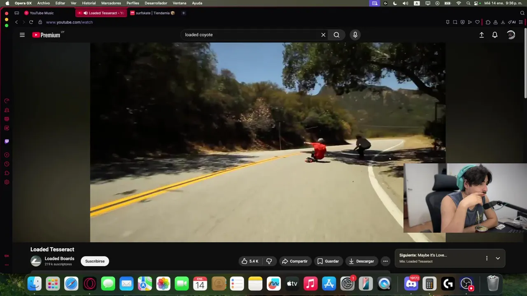The width and height of the screenshot is (527, 296).
Task: Open the YouTube create/upload icon
Action: tap(481, 35)
